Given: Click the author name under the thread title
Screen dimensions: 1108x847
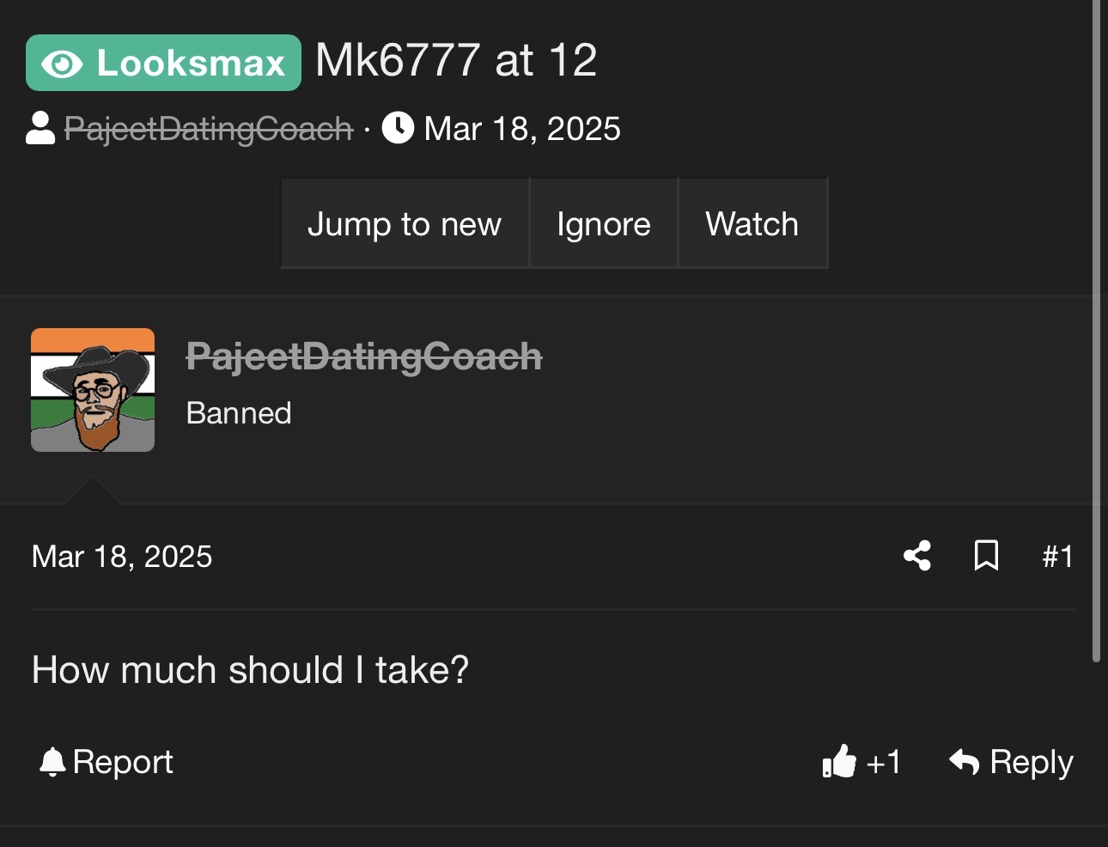Looking at the screenshot, I should 209,129.
